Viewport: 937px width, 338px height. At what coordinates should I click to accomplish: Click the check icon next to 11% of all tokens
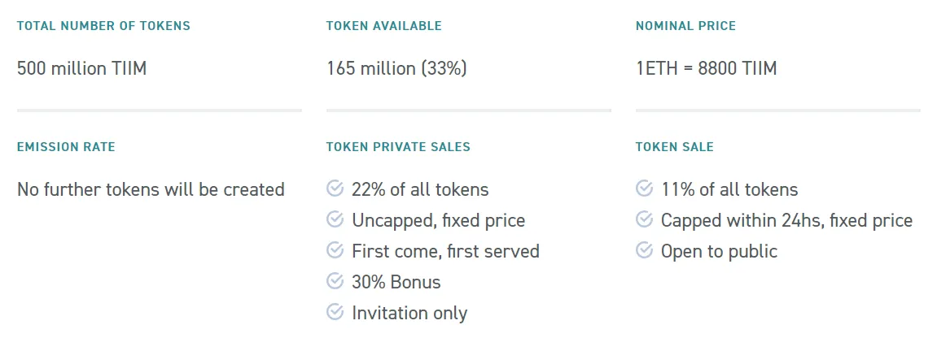644,188
